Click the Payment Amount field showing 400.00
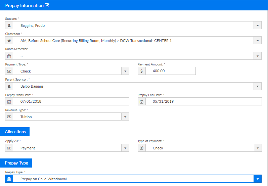268x186 pixels. 171,71
